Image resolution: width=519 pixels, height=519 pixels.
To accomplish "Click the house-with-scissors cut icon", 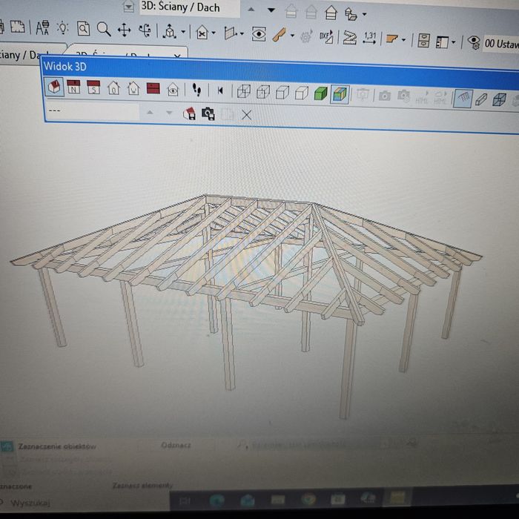I will click(x=202, y=33).
